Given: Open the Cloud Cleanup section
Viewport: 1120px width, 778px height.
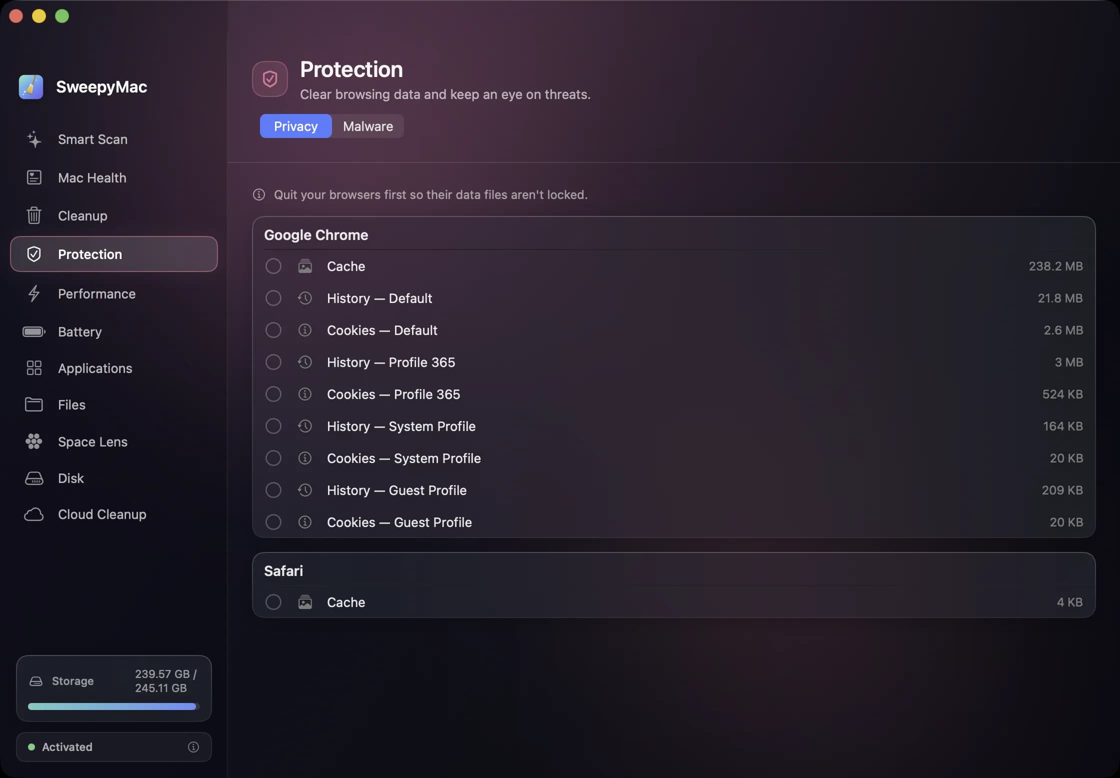Looking at the screenshot, I should click(114, 514).
